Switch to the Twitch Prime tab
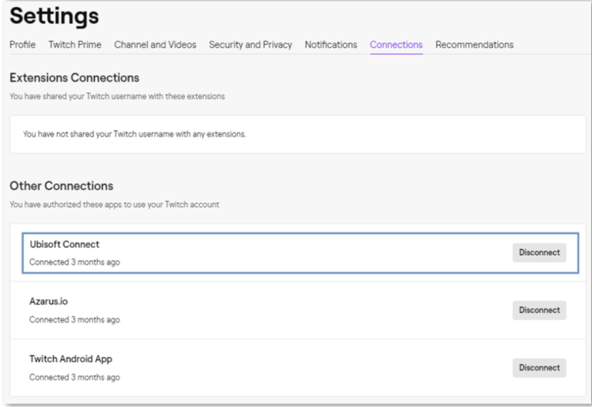592x407 pixels. coord(75,45)
